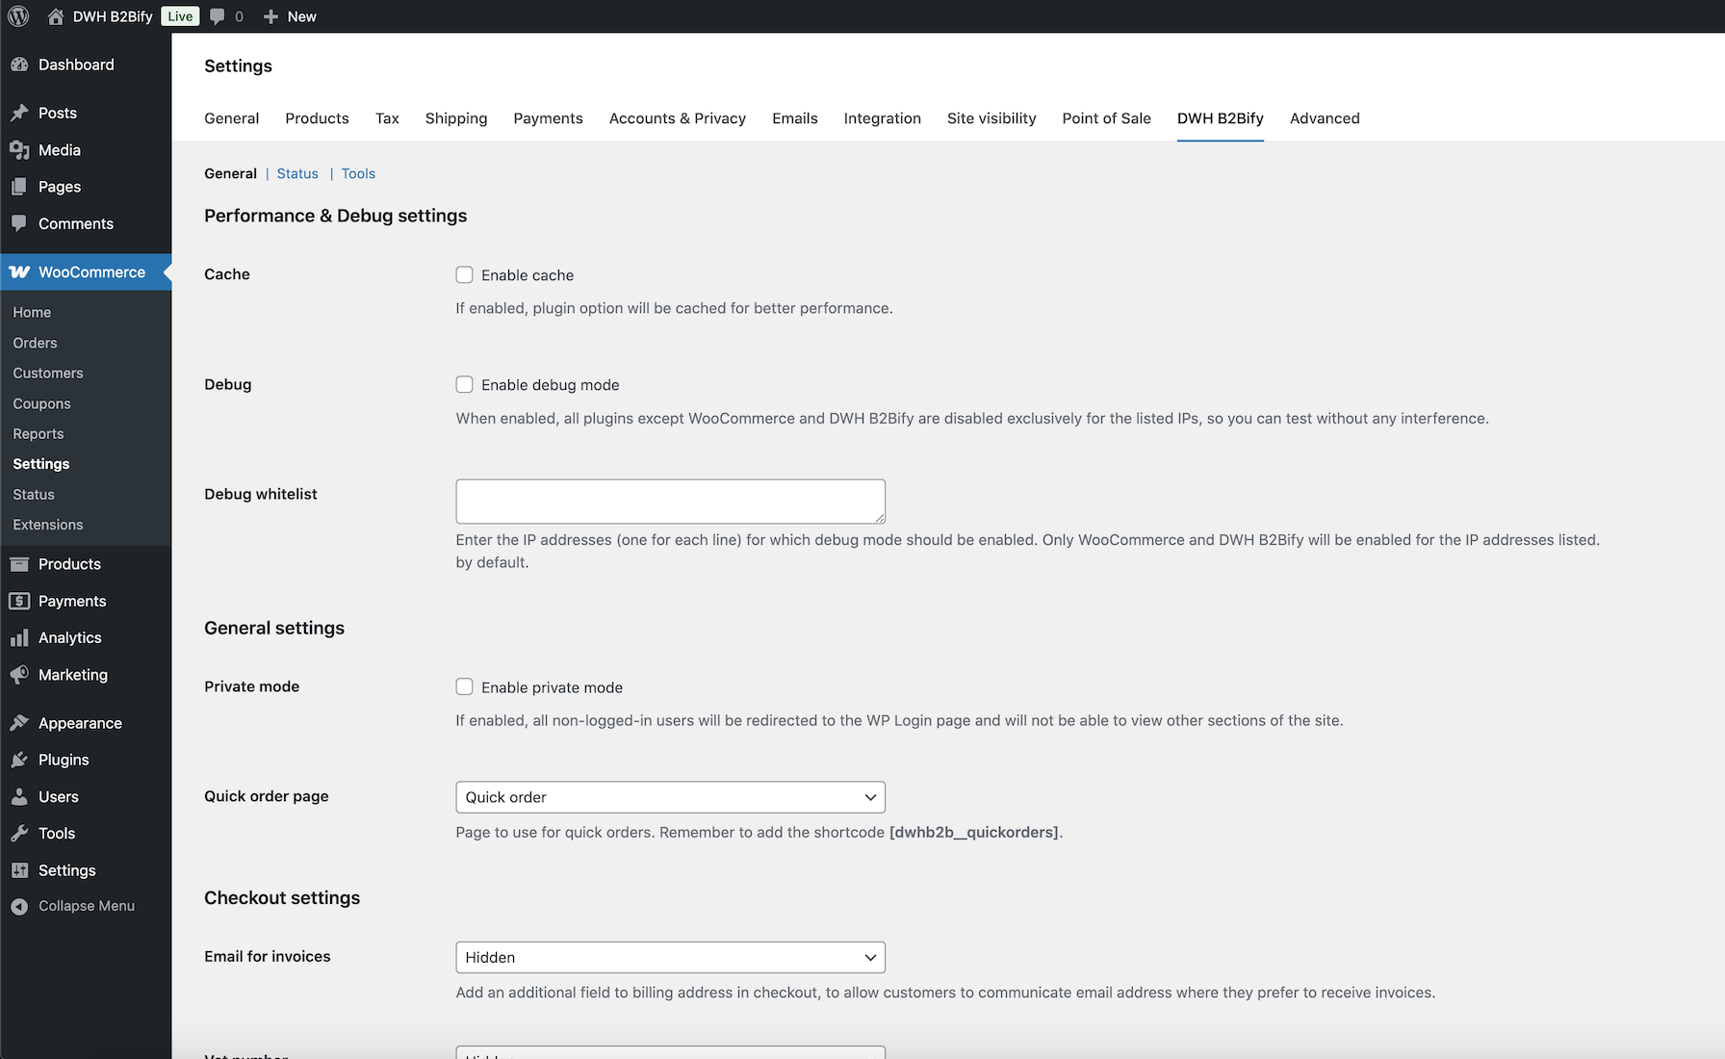Image resolution: width=1725 pixels, height=1059 pixels.
Task: Click the WordPress logo icon
Action: pyautogui.click(x=18, y=16)
